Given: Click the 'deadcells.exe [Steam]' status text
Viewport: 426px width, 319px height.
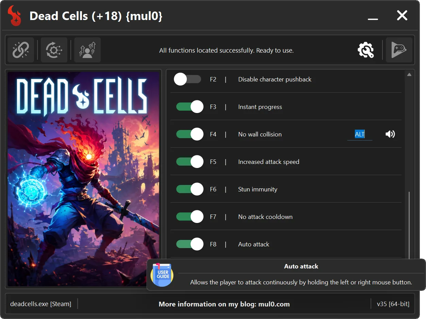Looking at the screenshot, I should tap(41, 304).
